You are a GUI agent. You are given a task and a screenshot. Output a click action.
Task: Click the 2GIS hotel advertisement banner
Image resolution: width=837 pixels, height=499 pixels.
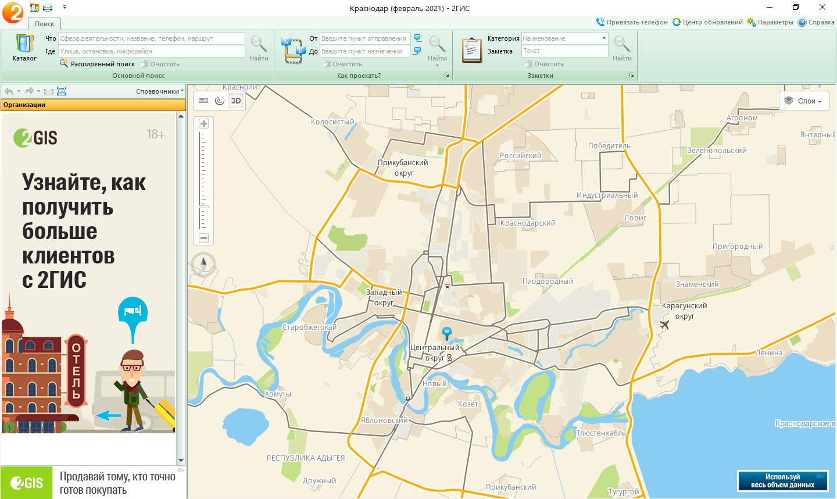88,273
